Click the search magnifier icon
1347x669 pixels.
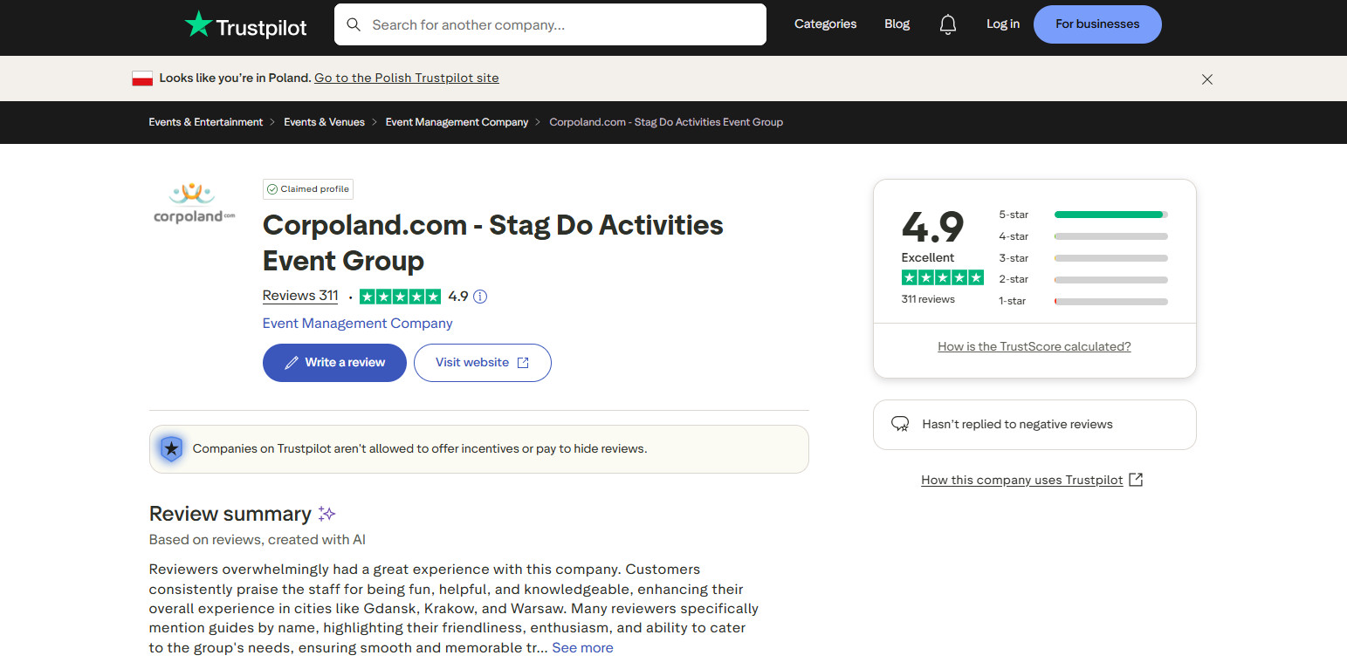(x=354, y=24)
